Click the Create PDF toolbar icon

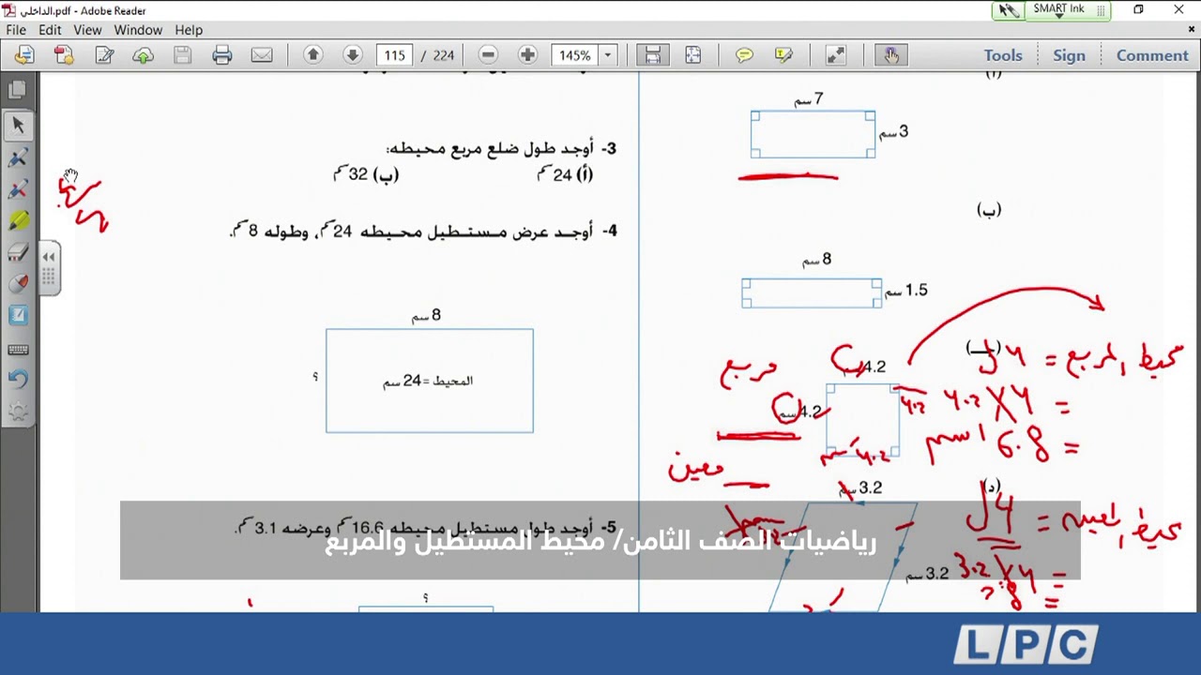tap(64, 55)
